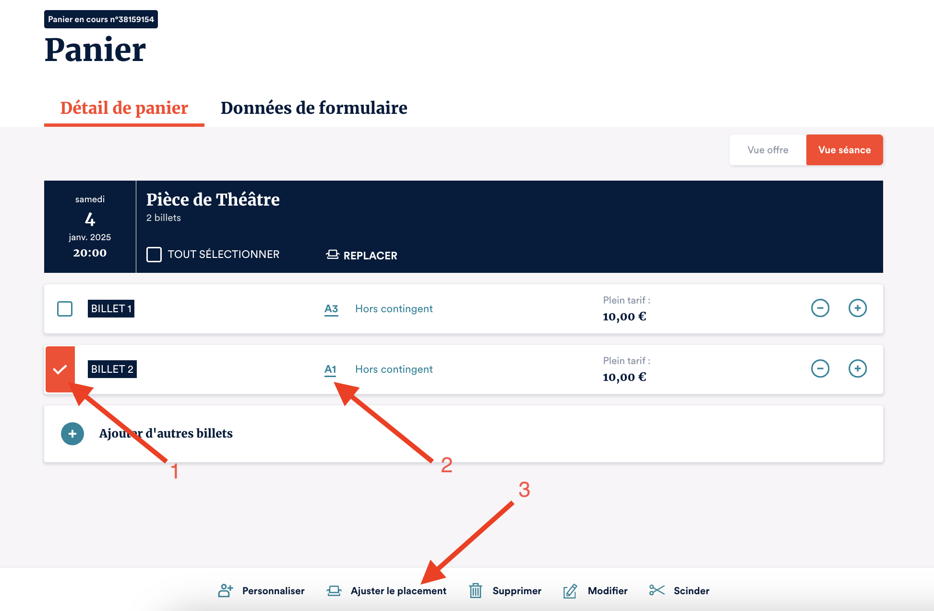934x611 pixels.
Task: Switch to Vue offre view
Action: 767,150
